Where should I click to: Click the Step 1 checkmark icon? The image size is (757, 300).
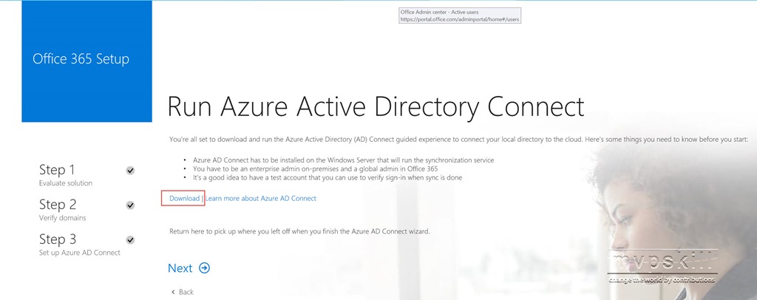point(130,170)
